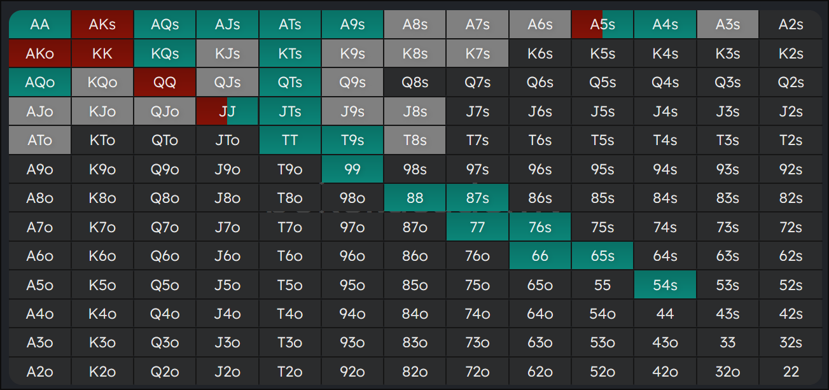
Task: Select the split-colored A5s cell
Action: pyautogui.click(x=602, y=25)
